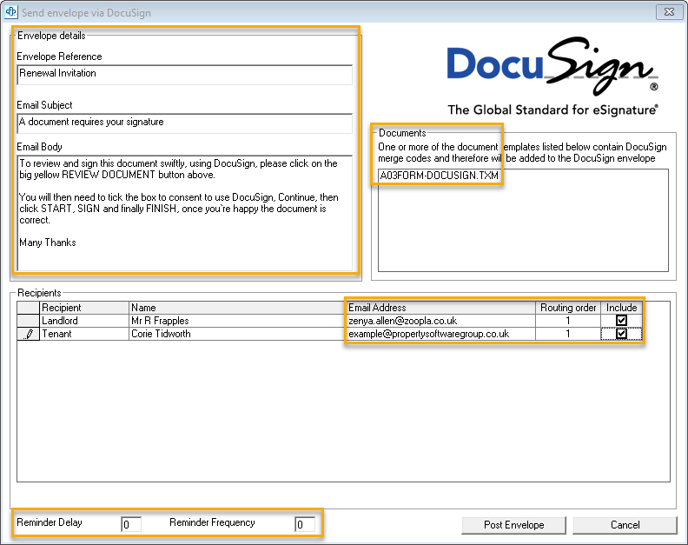Select the Landlord recipient cell

pos(84,321)
